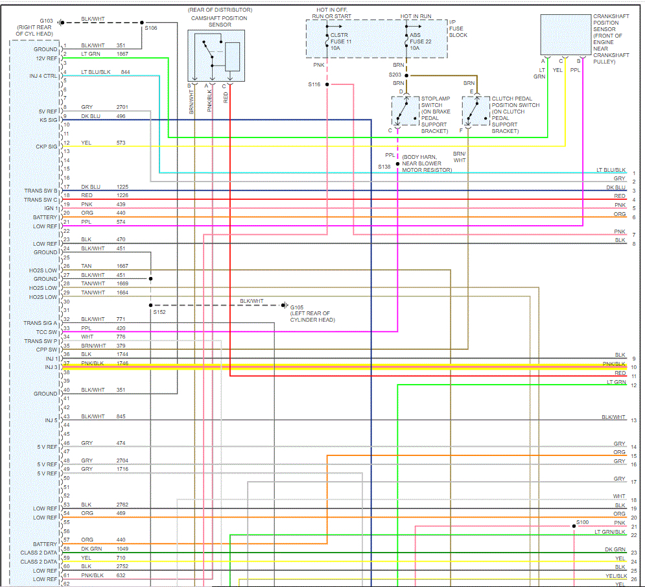Click the 'TRANS SW C' pin label
This screenshot has height=587, width=645.
[41, 200]
